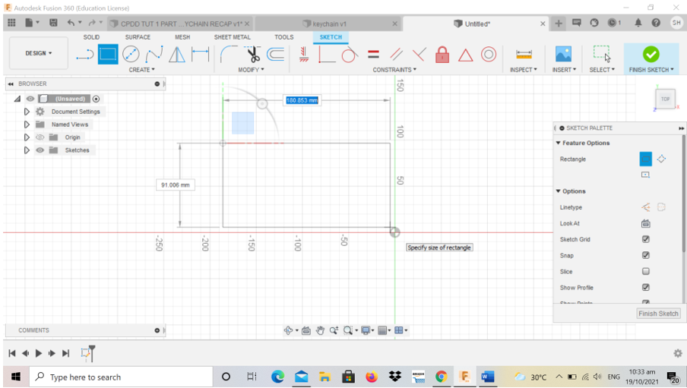Toggle the Snap checkbox
687x388 pixels.
[x=645, y=255]
